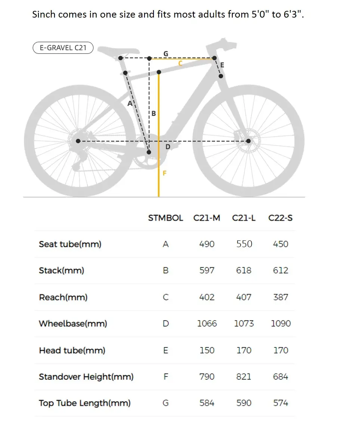Click the Stack(mm) row label

click(x=61, y=270)
